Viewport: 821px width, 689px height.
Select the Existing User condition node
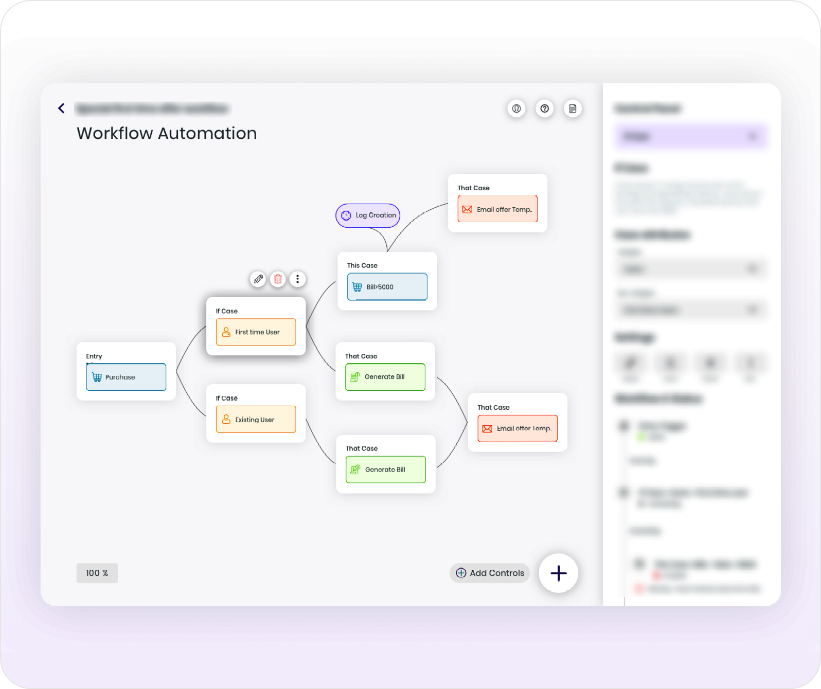point(256,420)
